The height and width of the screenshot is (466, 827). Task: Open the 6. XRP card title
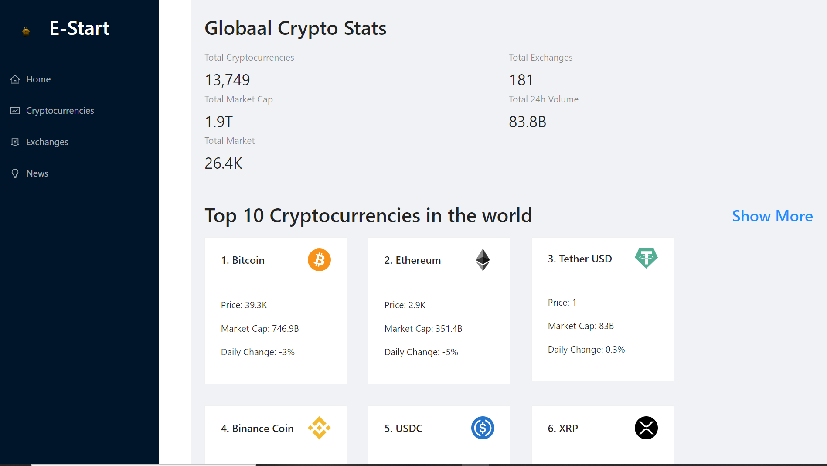click(563, 429)
